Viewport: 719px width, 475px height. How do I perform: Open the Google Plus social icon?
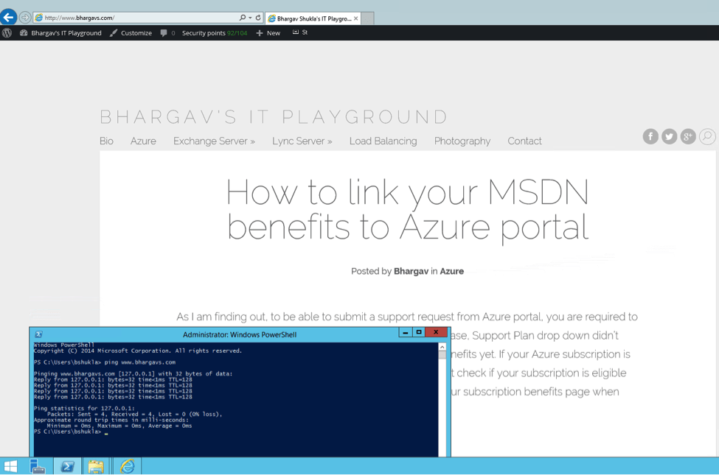click(x=688, y=136)
